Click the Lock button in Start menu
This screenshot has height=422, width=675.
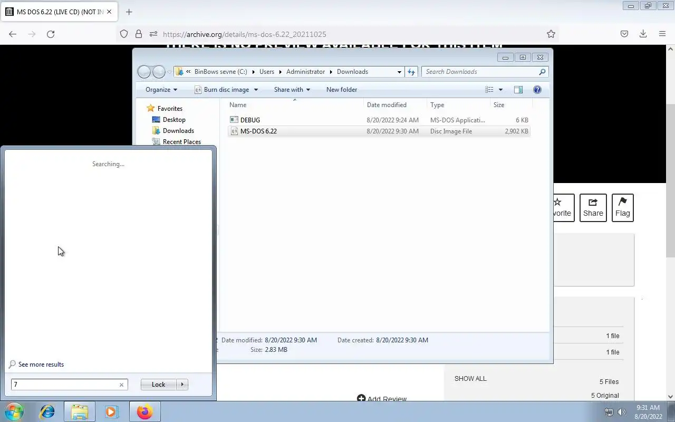point(159,385)
